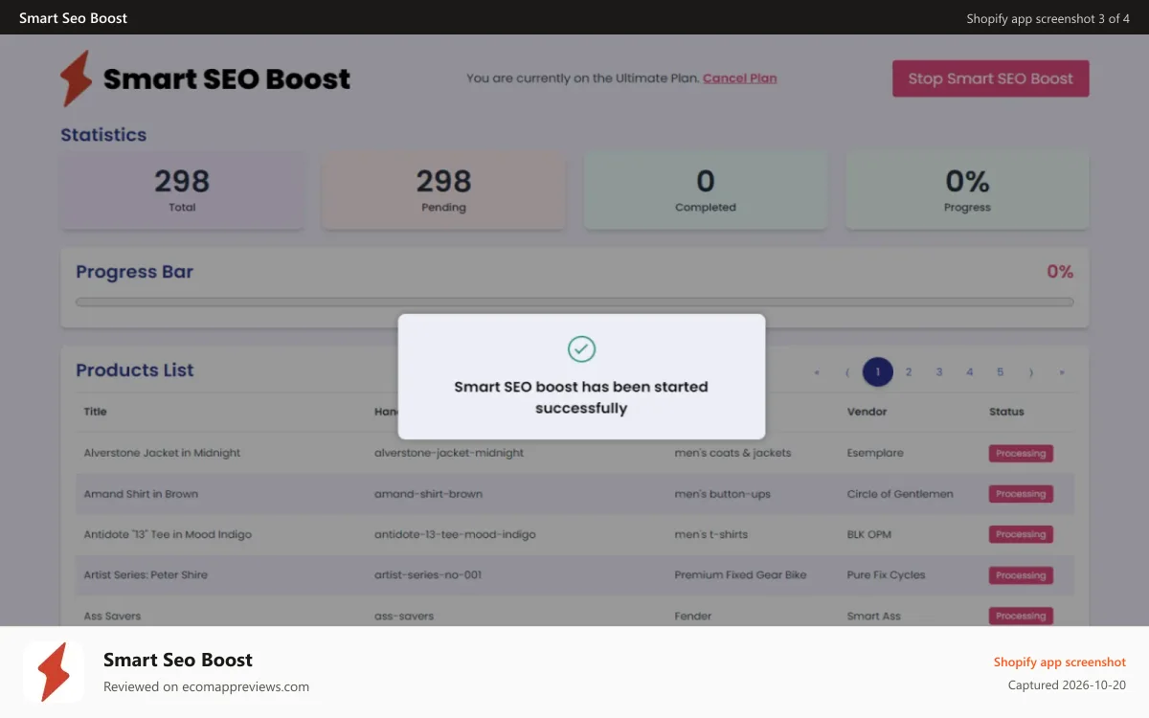This screenshot has height=718, width=1149.
Task: Open page 3 of products list
Action: (939, 372)
